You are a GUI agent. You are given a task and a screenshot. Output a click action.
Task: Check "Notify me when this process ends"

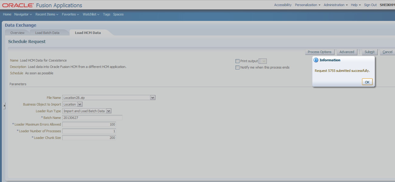pos(238,67)
